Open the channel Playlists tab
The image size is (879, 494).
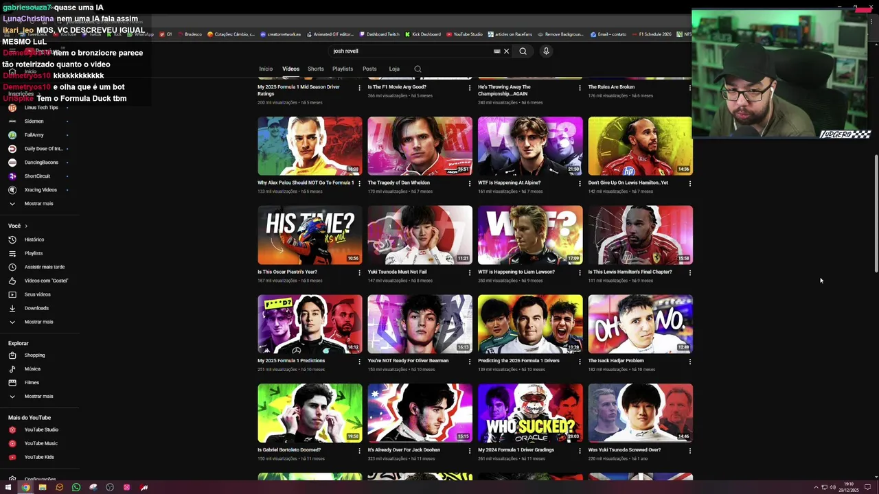point(343,69)
